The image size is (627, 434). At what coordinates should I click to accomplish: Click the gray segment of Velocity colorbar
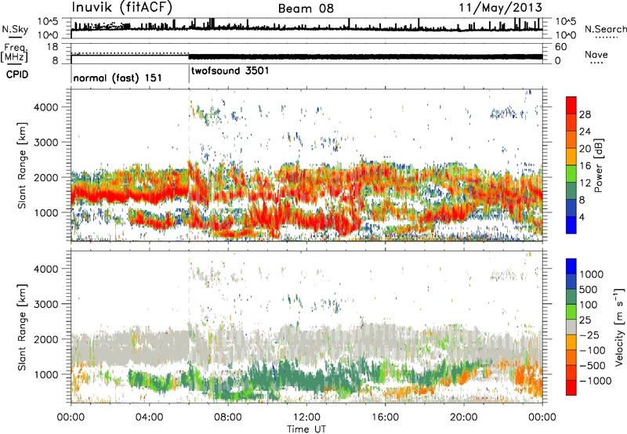click(x=571, y=327)
